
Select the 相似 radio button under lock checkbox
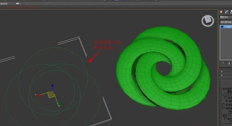tap(227, 101)
